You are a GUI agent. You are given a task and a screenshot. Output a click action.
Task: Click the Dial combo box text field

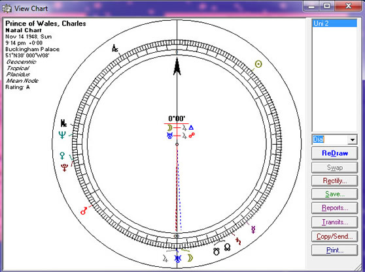(330, 140)
